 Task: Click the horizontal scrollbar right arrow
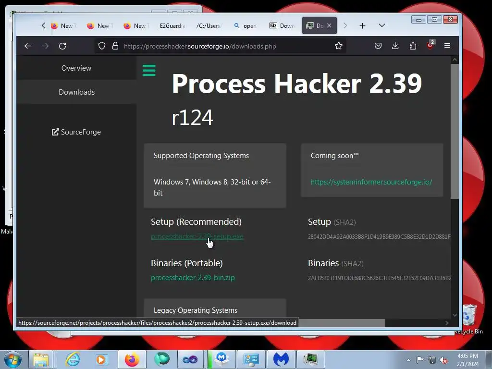click(x=447, y=323)
